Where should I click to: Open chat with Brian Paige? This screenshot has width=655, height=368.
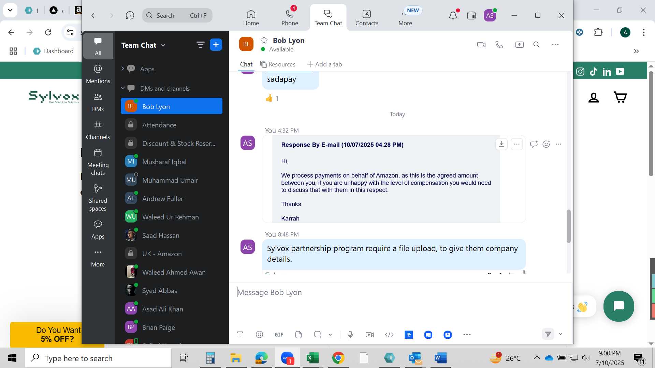[x=172, y=327]
